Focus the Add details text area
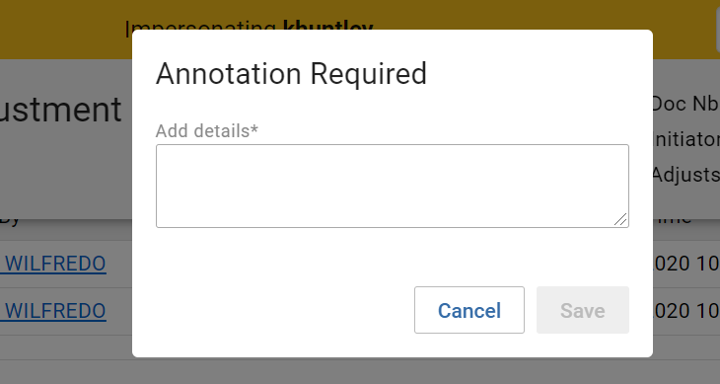The height and width of the screenshot is (384, 720). click(x=393, y=186)
